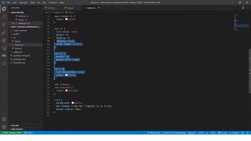Open the Go menu
The height and width of the screenshot is (141, 251).
pos(38,2)
